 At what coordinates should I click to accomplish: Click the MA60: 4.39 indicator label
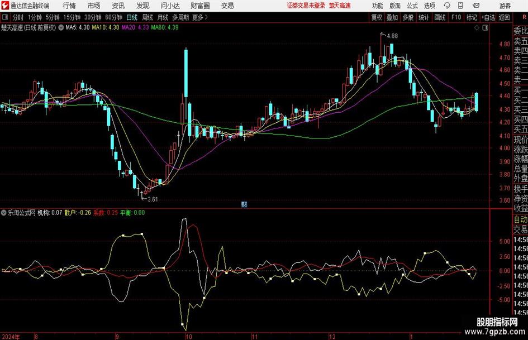click(165, 27)
